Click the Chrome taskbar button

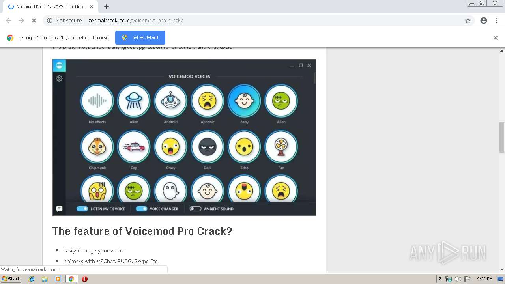click(x=71, y=279)
